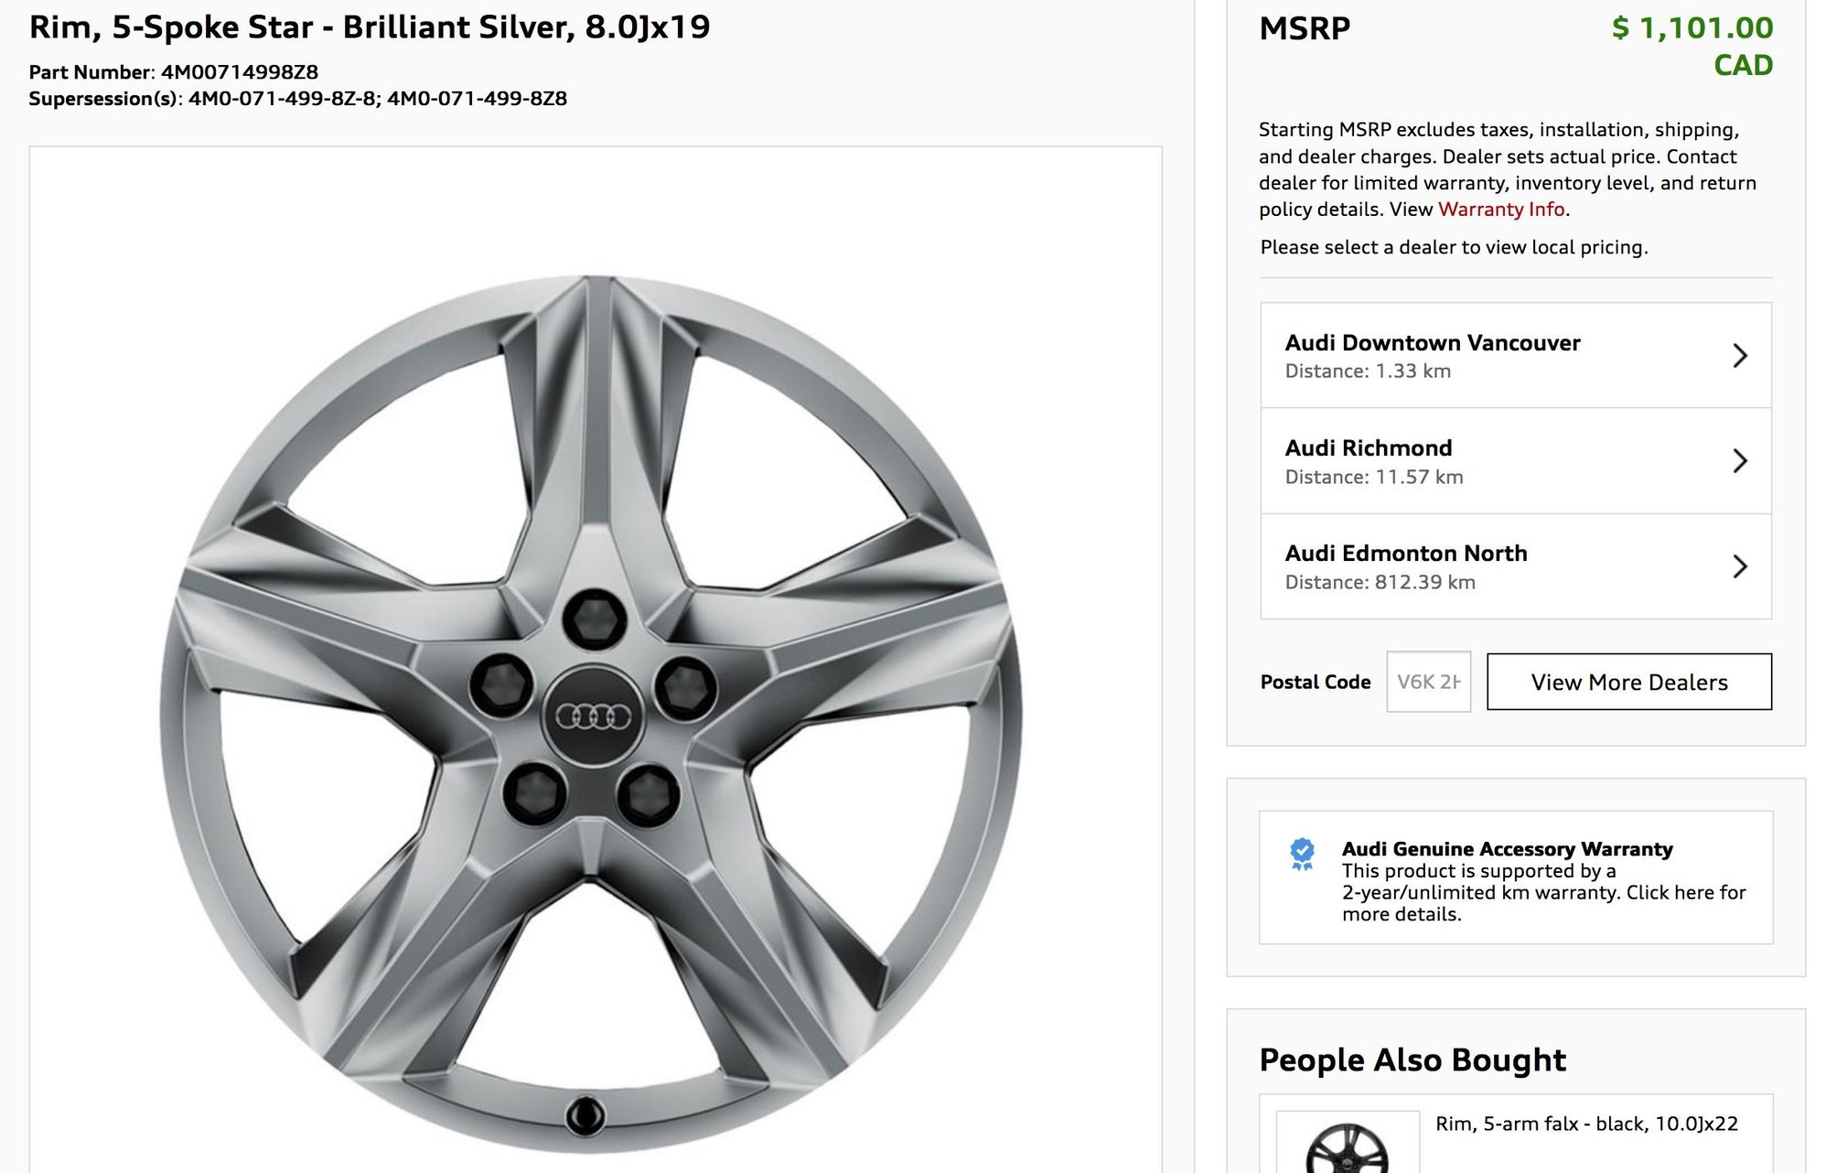Screen dimensions: 1826x1173
Task: Click chevron arrow beside Audi Downtown Vancouver
Action: click(x=1739, y=355)
